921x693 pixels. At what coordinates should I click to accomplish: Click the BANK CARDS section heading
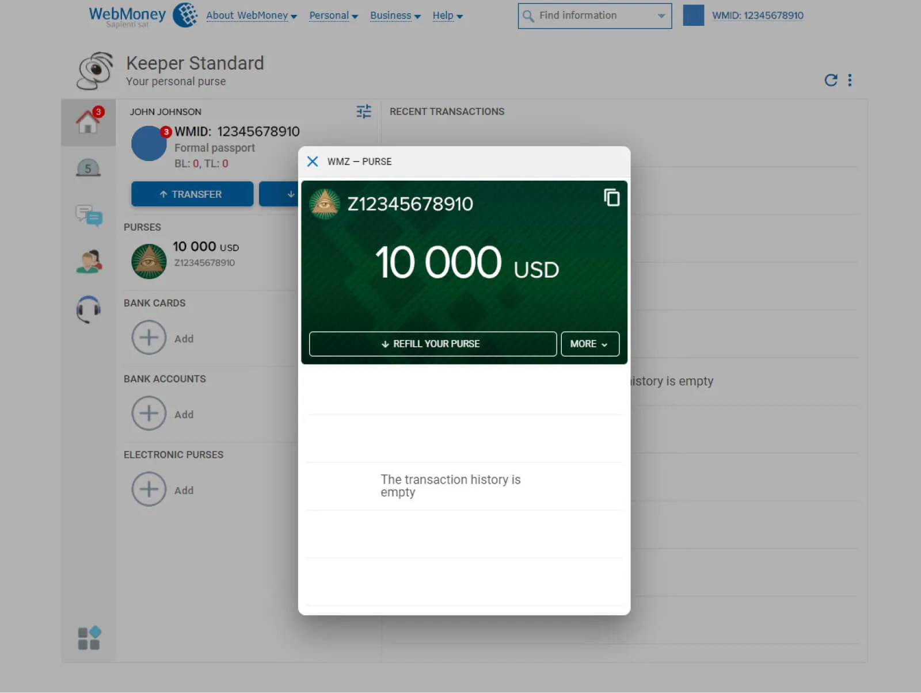(x=155, y=303)
